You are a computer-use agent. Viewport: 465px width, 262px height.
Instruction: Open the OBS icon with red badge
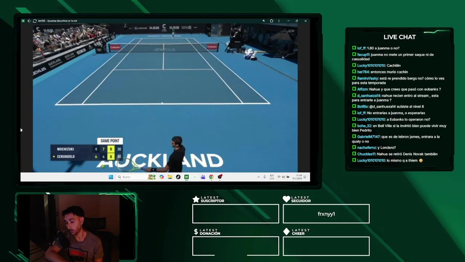220,177
